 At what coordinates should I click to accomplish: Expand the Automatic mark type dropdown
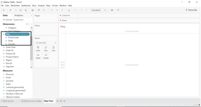point(46,43)
